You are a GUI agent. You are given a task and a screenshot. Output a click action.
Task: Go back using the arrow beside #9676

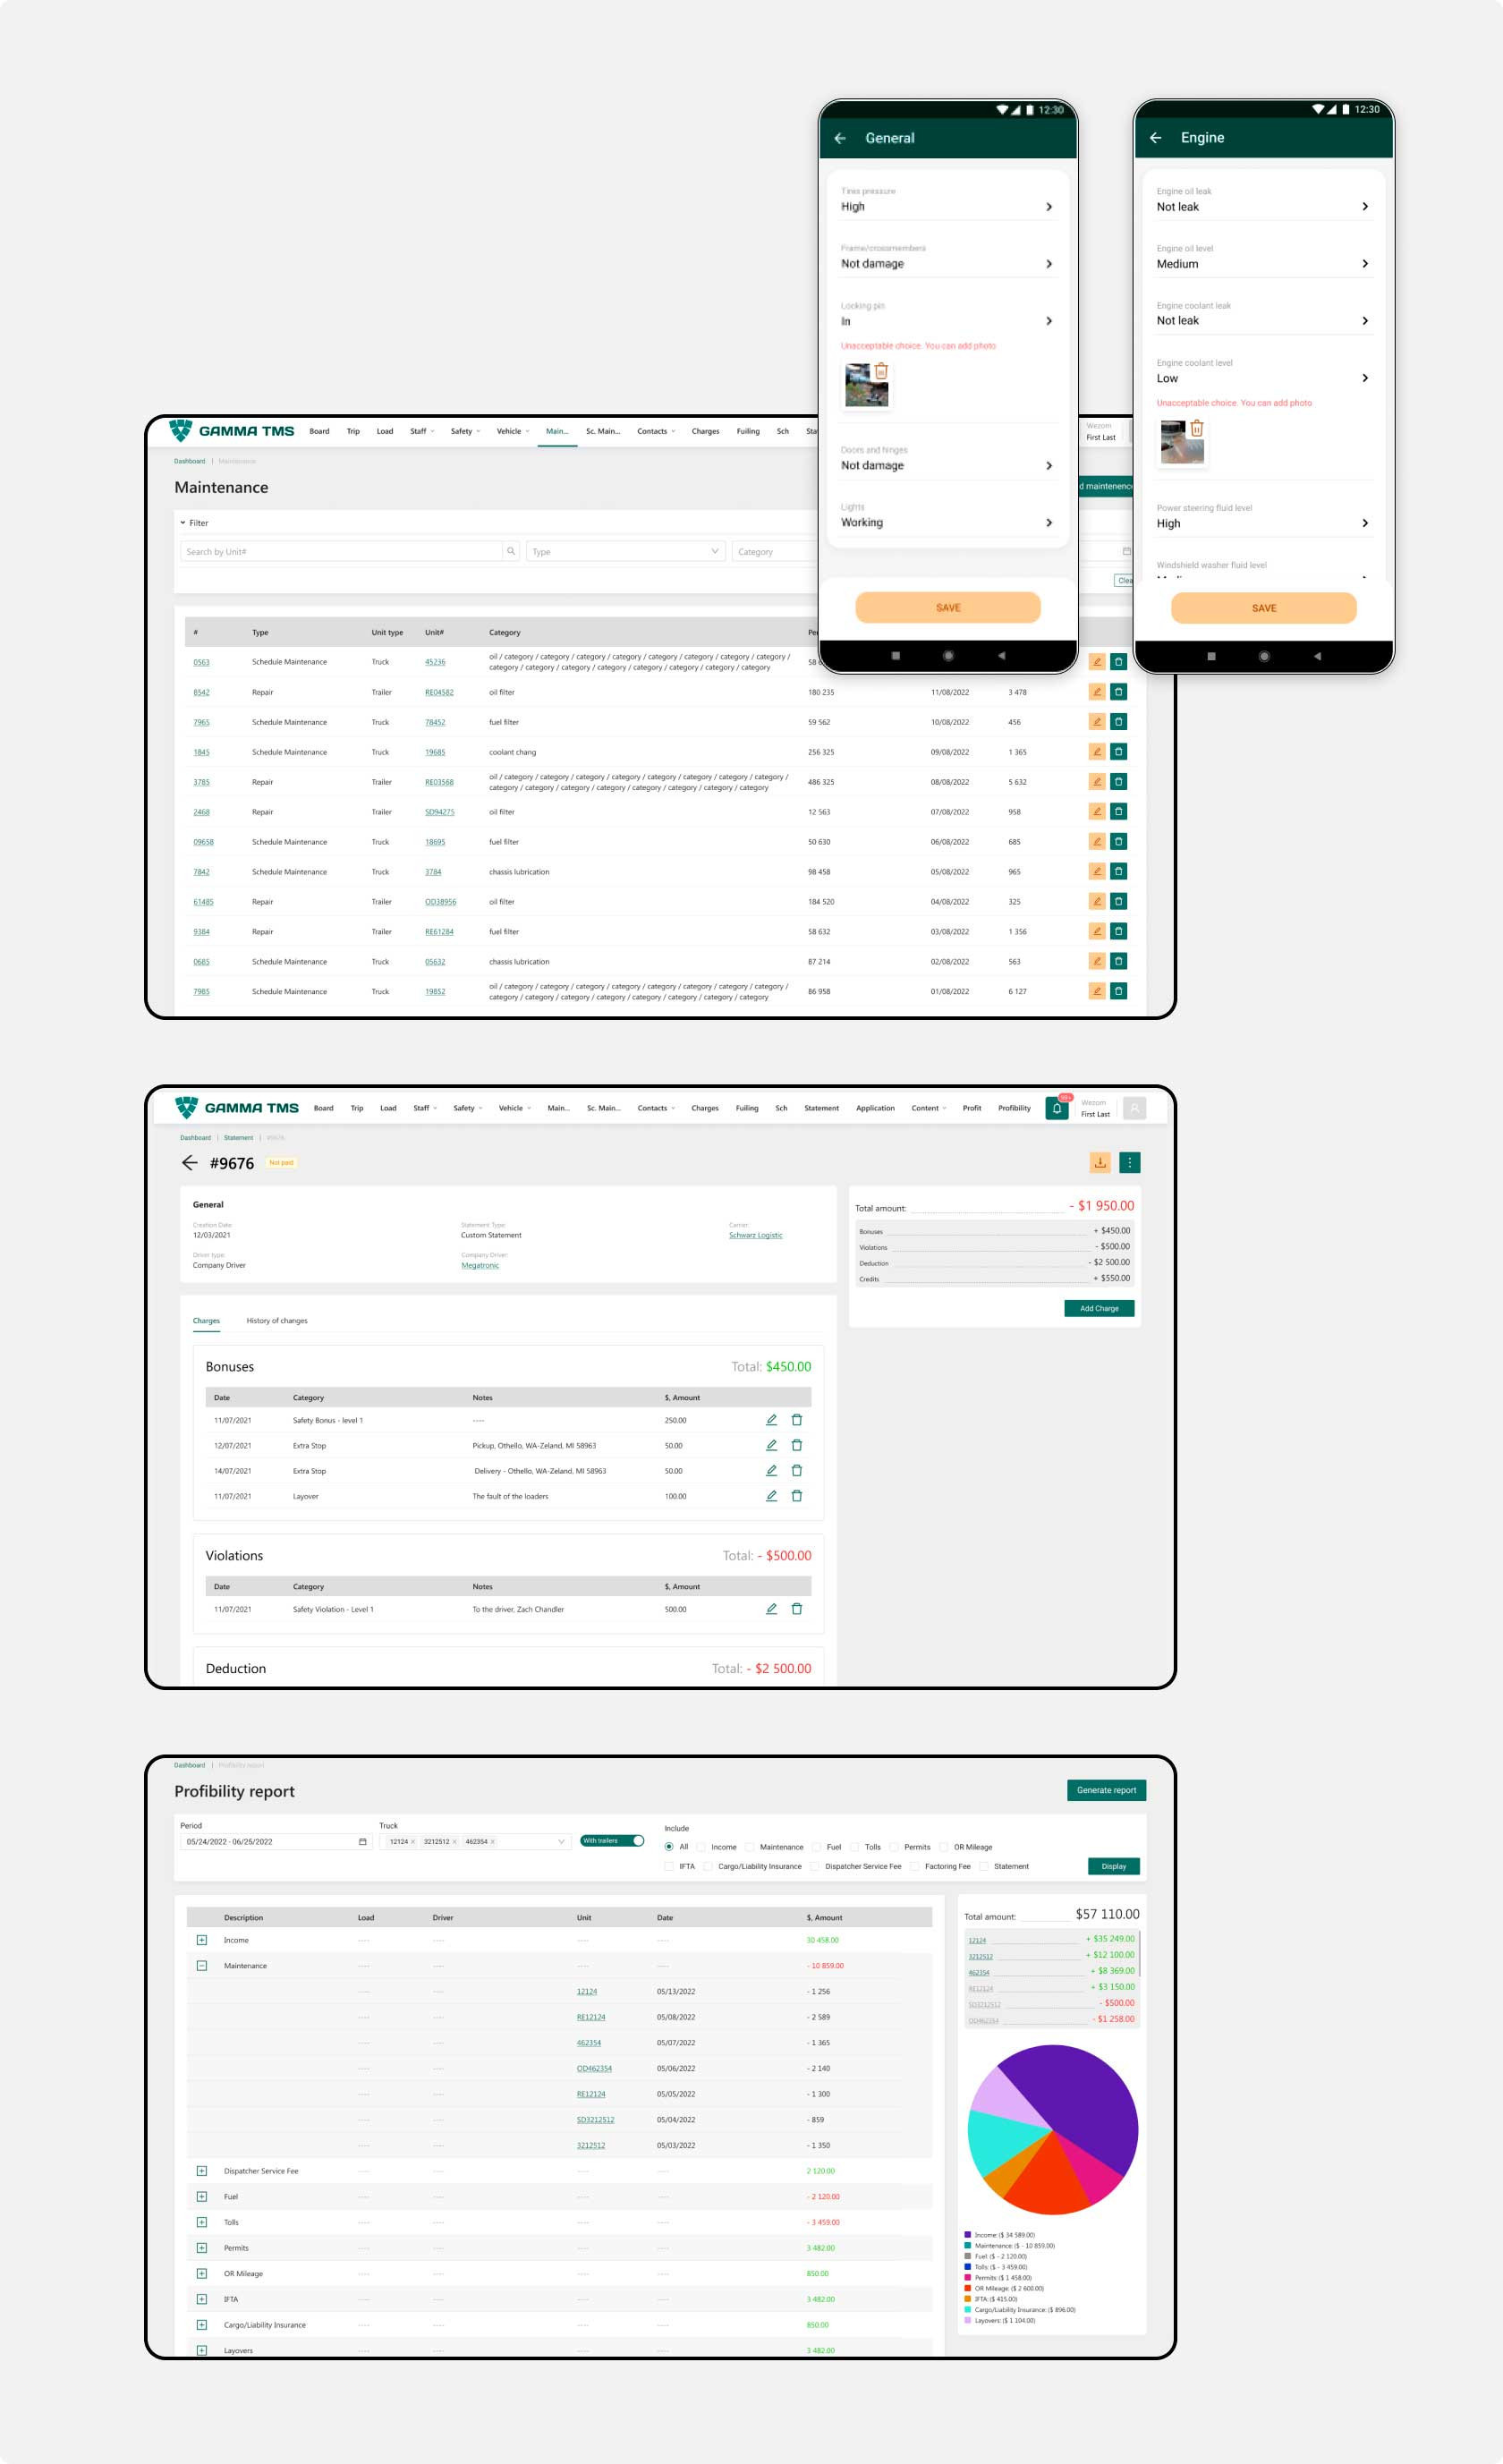tap(189, 1162)
